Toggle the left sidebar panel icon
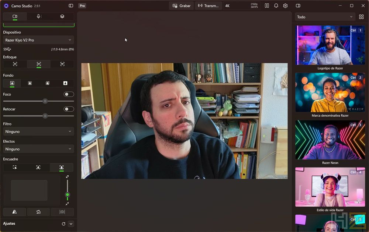Image resolution: width=369 pixels, height=232 pixels. tap(71, 6)
